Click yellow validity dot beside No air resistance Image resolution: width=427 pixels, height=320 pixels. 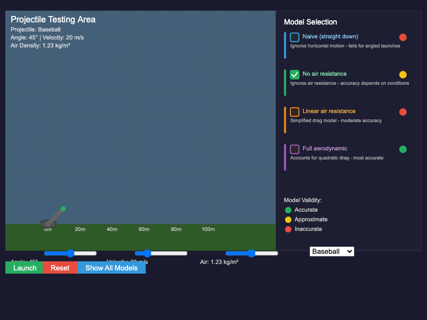click(x=403, y=75)
